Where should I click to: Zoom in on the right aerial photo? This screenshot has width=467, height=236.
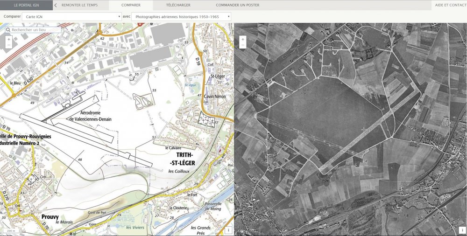pos(242,39)
